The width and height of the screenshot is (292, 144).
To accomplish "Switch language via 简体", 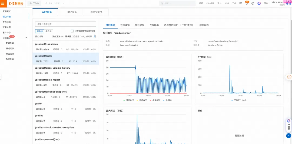I will (x=266, y=3).
